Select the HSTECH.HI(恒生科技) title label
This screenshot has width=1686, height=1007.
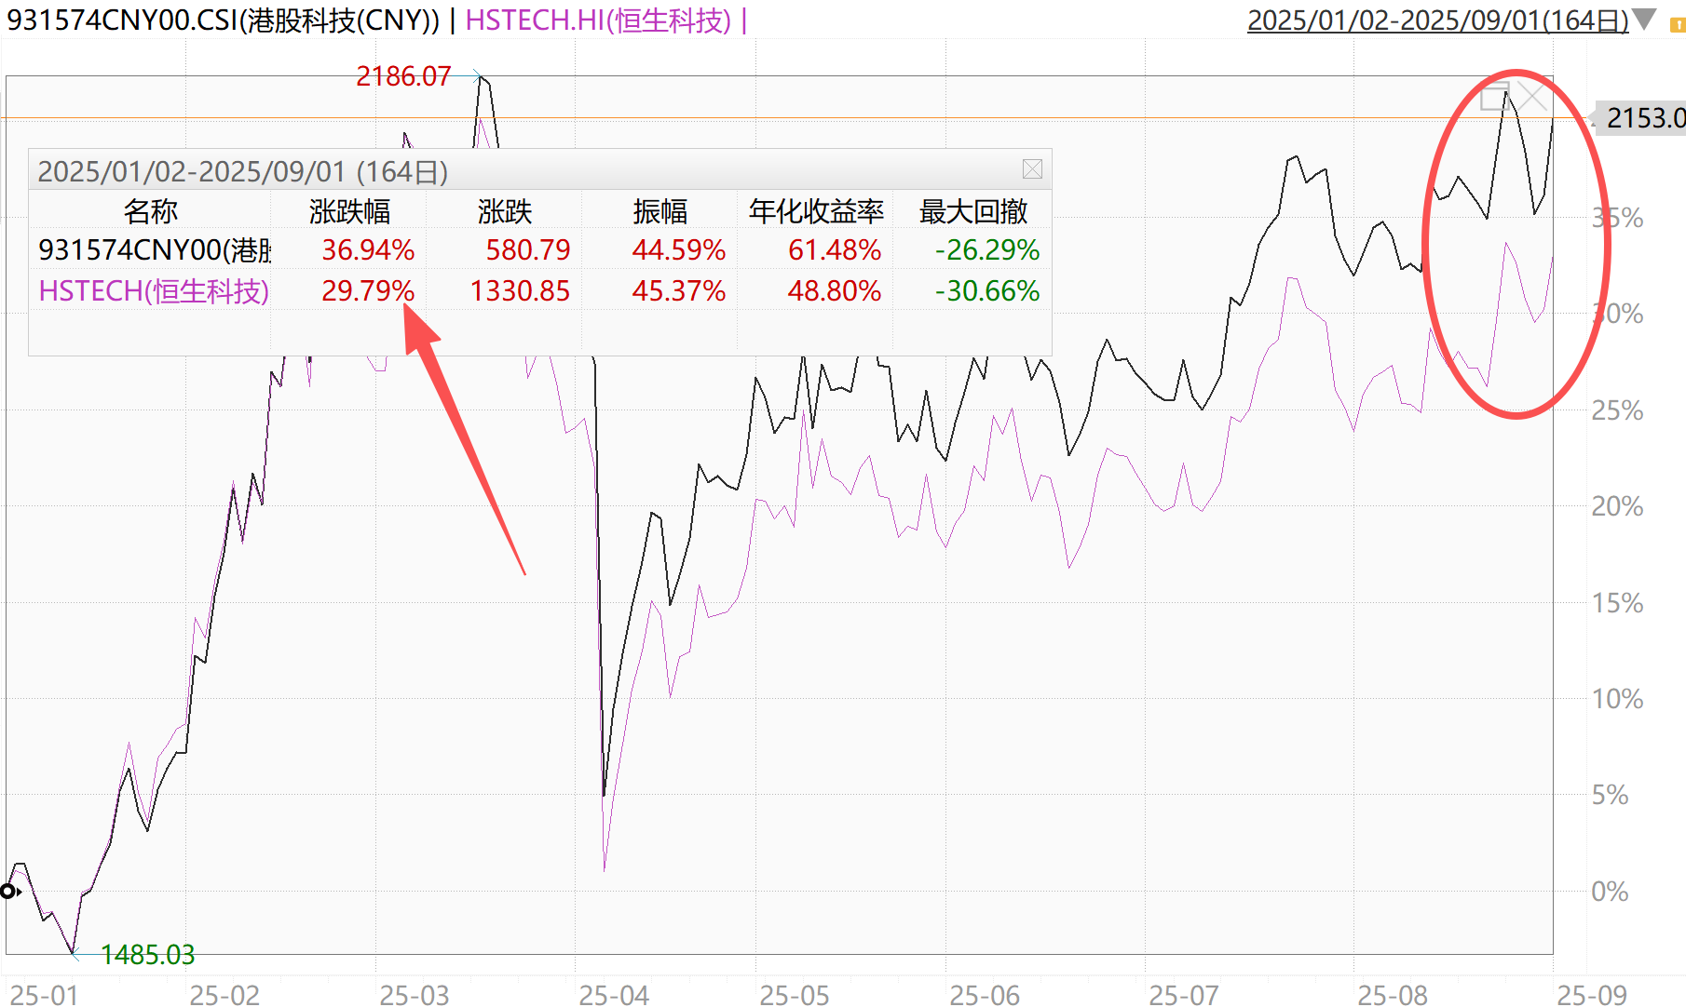[x=599, y=20]
